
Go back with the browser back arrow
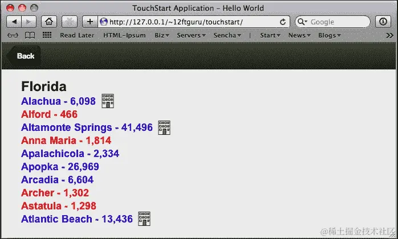(x=14, y=22)
